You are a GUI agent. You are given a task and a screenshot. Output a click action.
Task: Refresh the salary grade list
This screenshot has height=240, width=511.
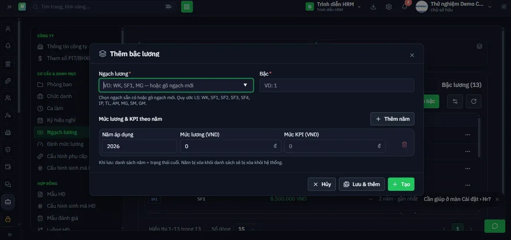(474, 101)
